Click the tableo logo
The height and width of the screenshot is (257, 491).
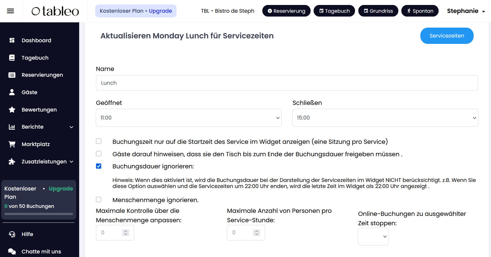pyautogui.click(x=55, y=11)
